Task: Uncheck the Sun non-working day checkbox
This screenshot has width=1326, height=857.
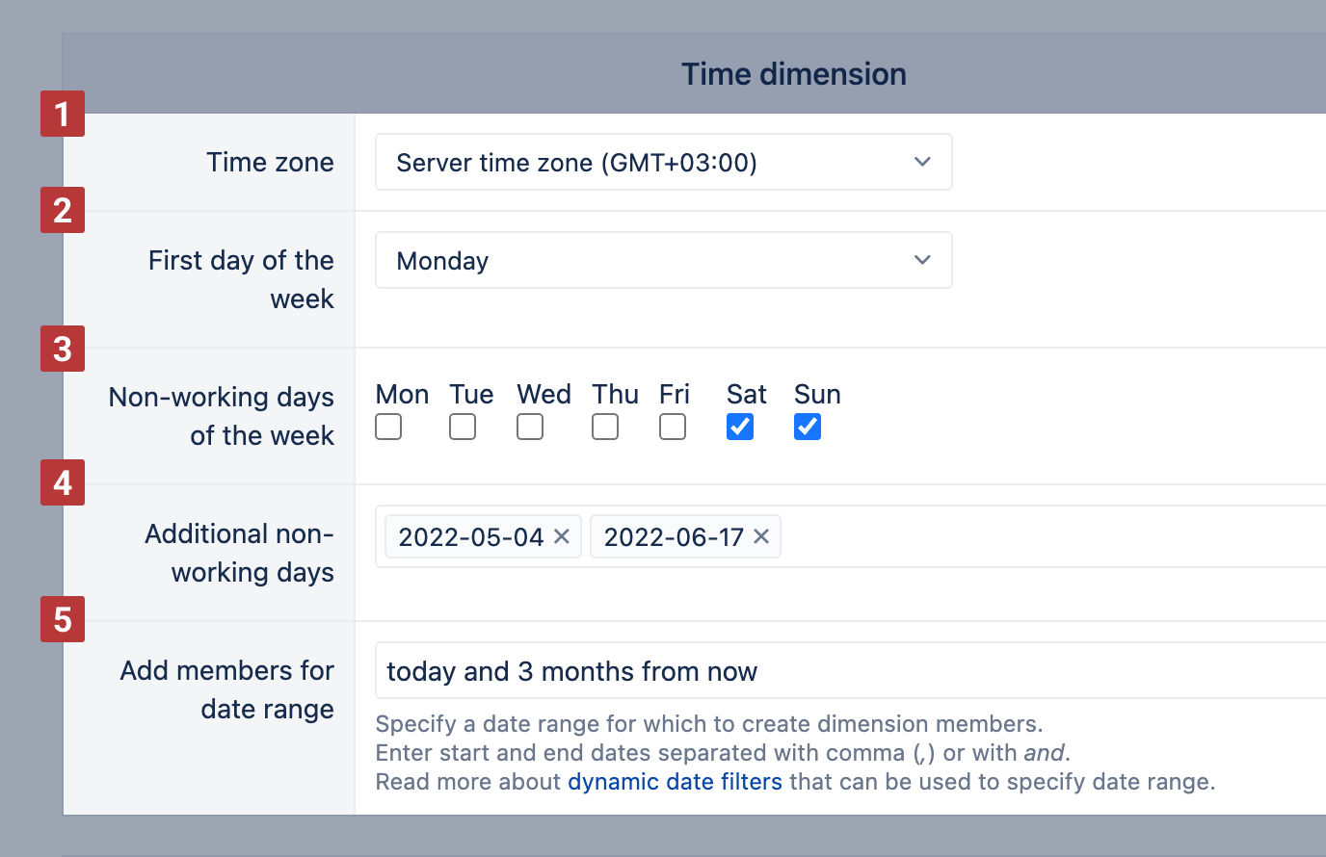Action: coord(808,427)
